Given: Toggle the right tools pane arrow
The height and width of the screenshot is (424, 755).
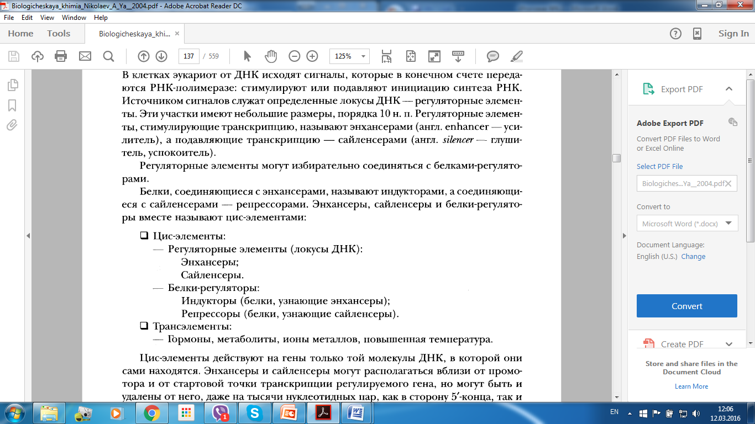Looking at the screenshot, I should pyautogui.click(x=625, y=236).
